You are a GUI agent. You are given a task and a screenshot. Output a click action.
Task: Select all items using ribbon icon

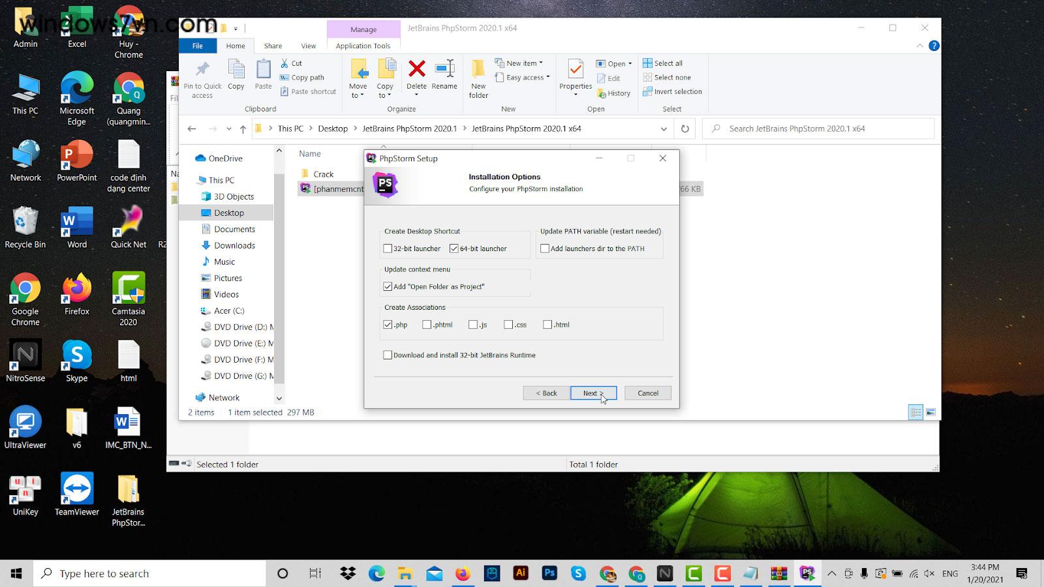click(x=662, y=63)
